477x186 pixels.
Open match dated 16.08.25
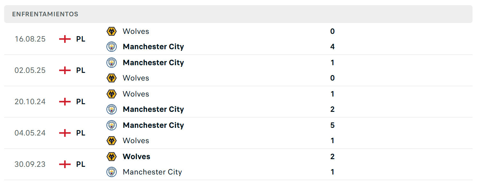point(238,39)
